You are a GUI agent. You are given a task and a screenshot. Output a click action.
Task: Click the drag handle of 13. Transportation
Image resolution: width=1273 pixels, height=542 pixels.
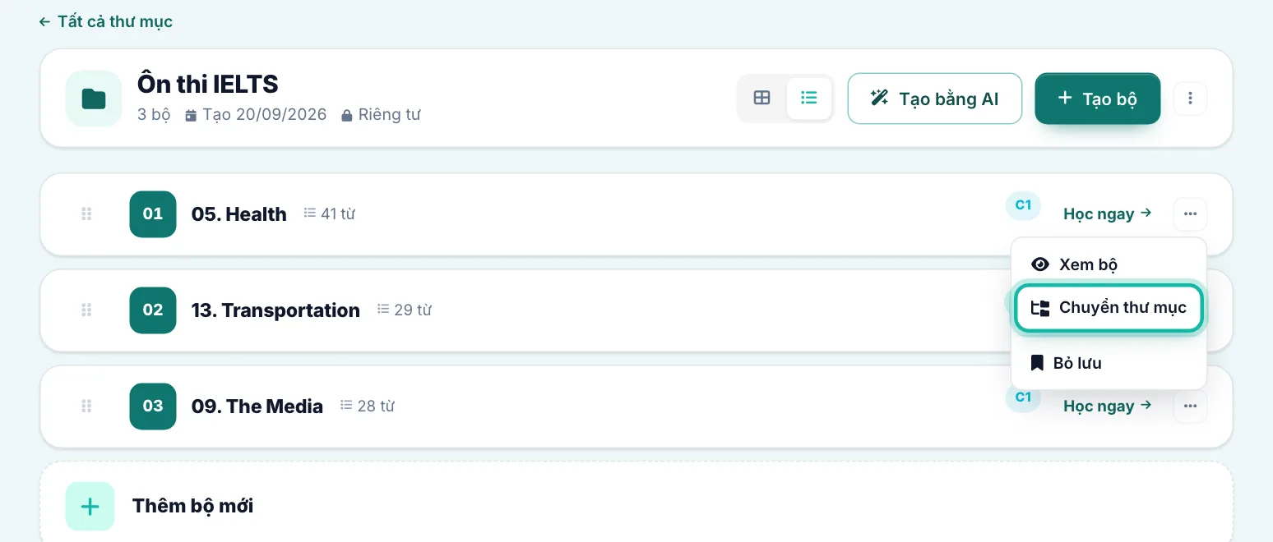click(x=86, y=310)
